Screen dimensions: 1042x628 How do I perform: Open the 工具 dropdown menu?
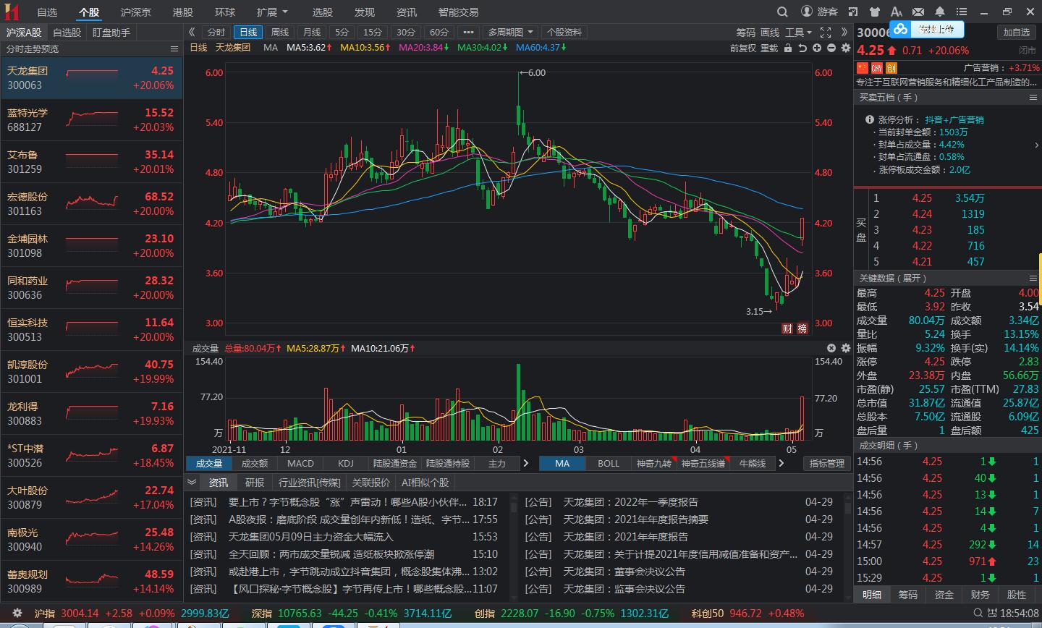[799, 33]
